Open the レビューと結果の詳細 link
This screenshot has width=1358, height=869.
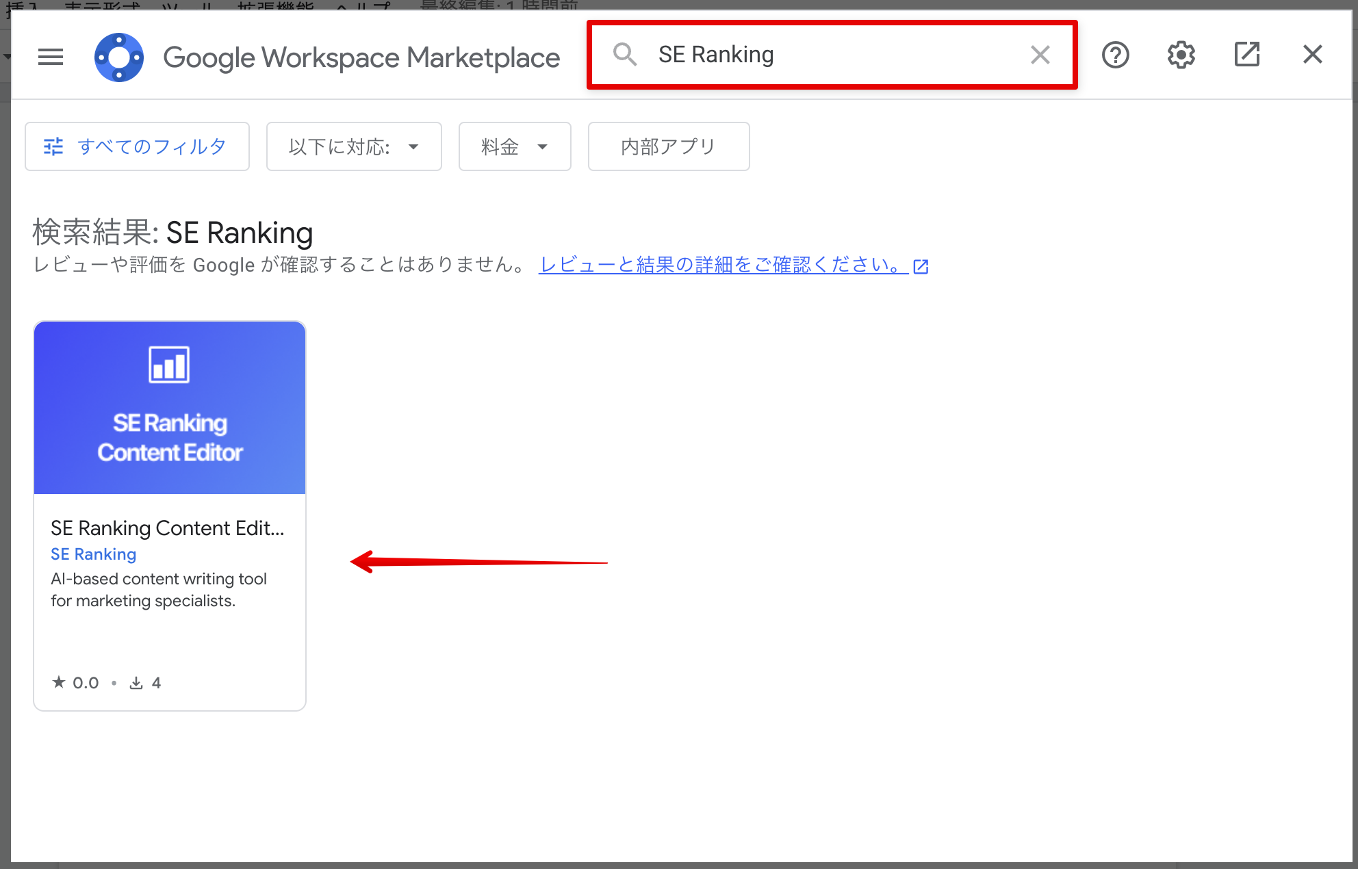[734, 265]
